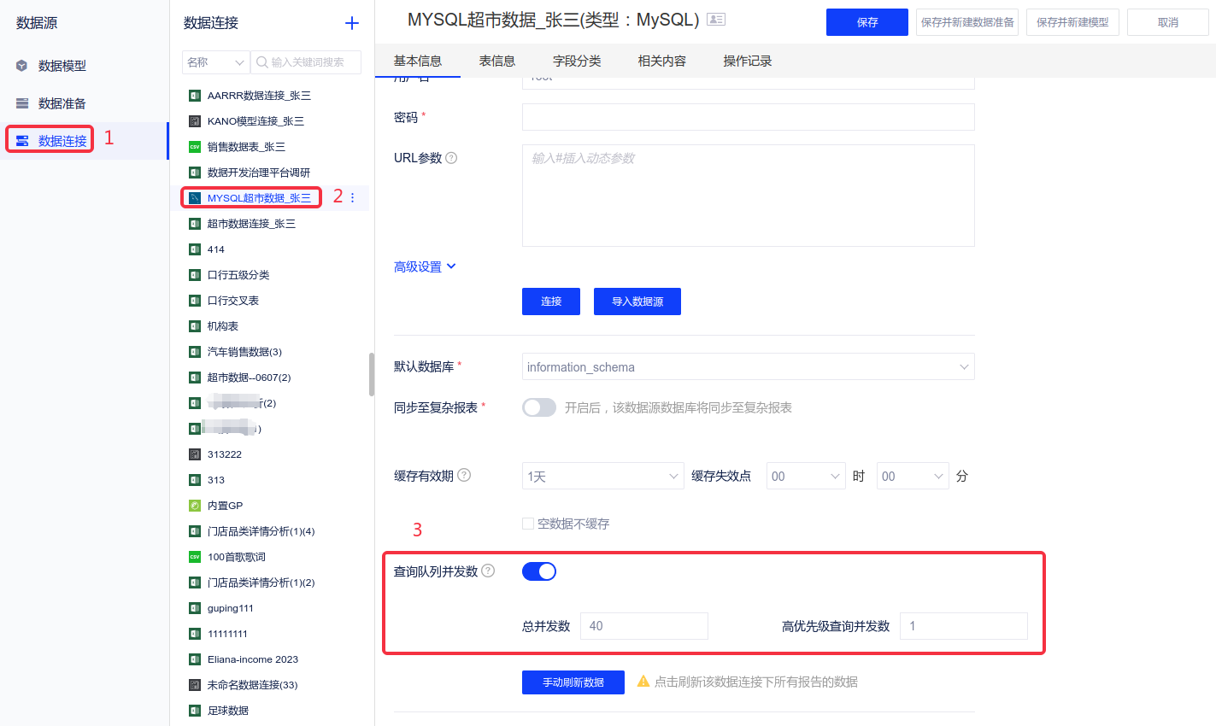Click the help icon beside 缓存有效期
The image size is (1216, 726).
click(x=464, y=475)
